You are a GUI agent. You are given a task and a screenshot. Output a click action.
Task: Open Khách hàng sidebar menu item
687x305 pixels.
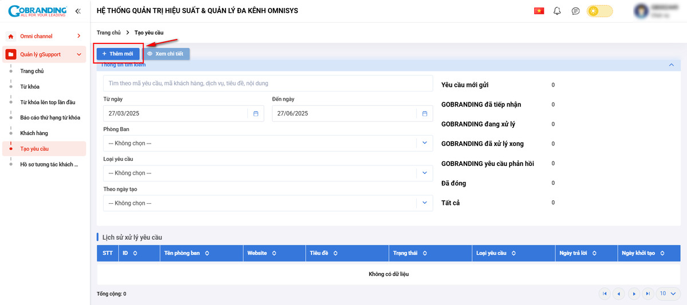34,133
